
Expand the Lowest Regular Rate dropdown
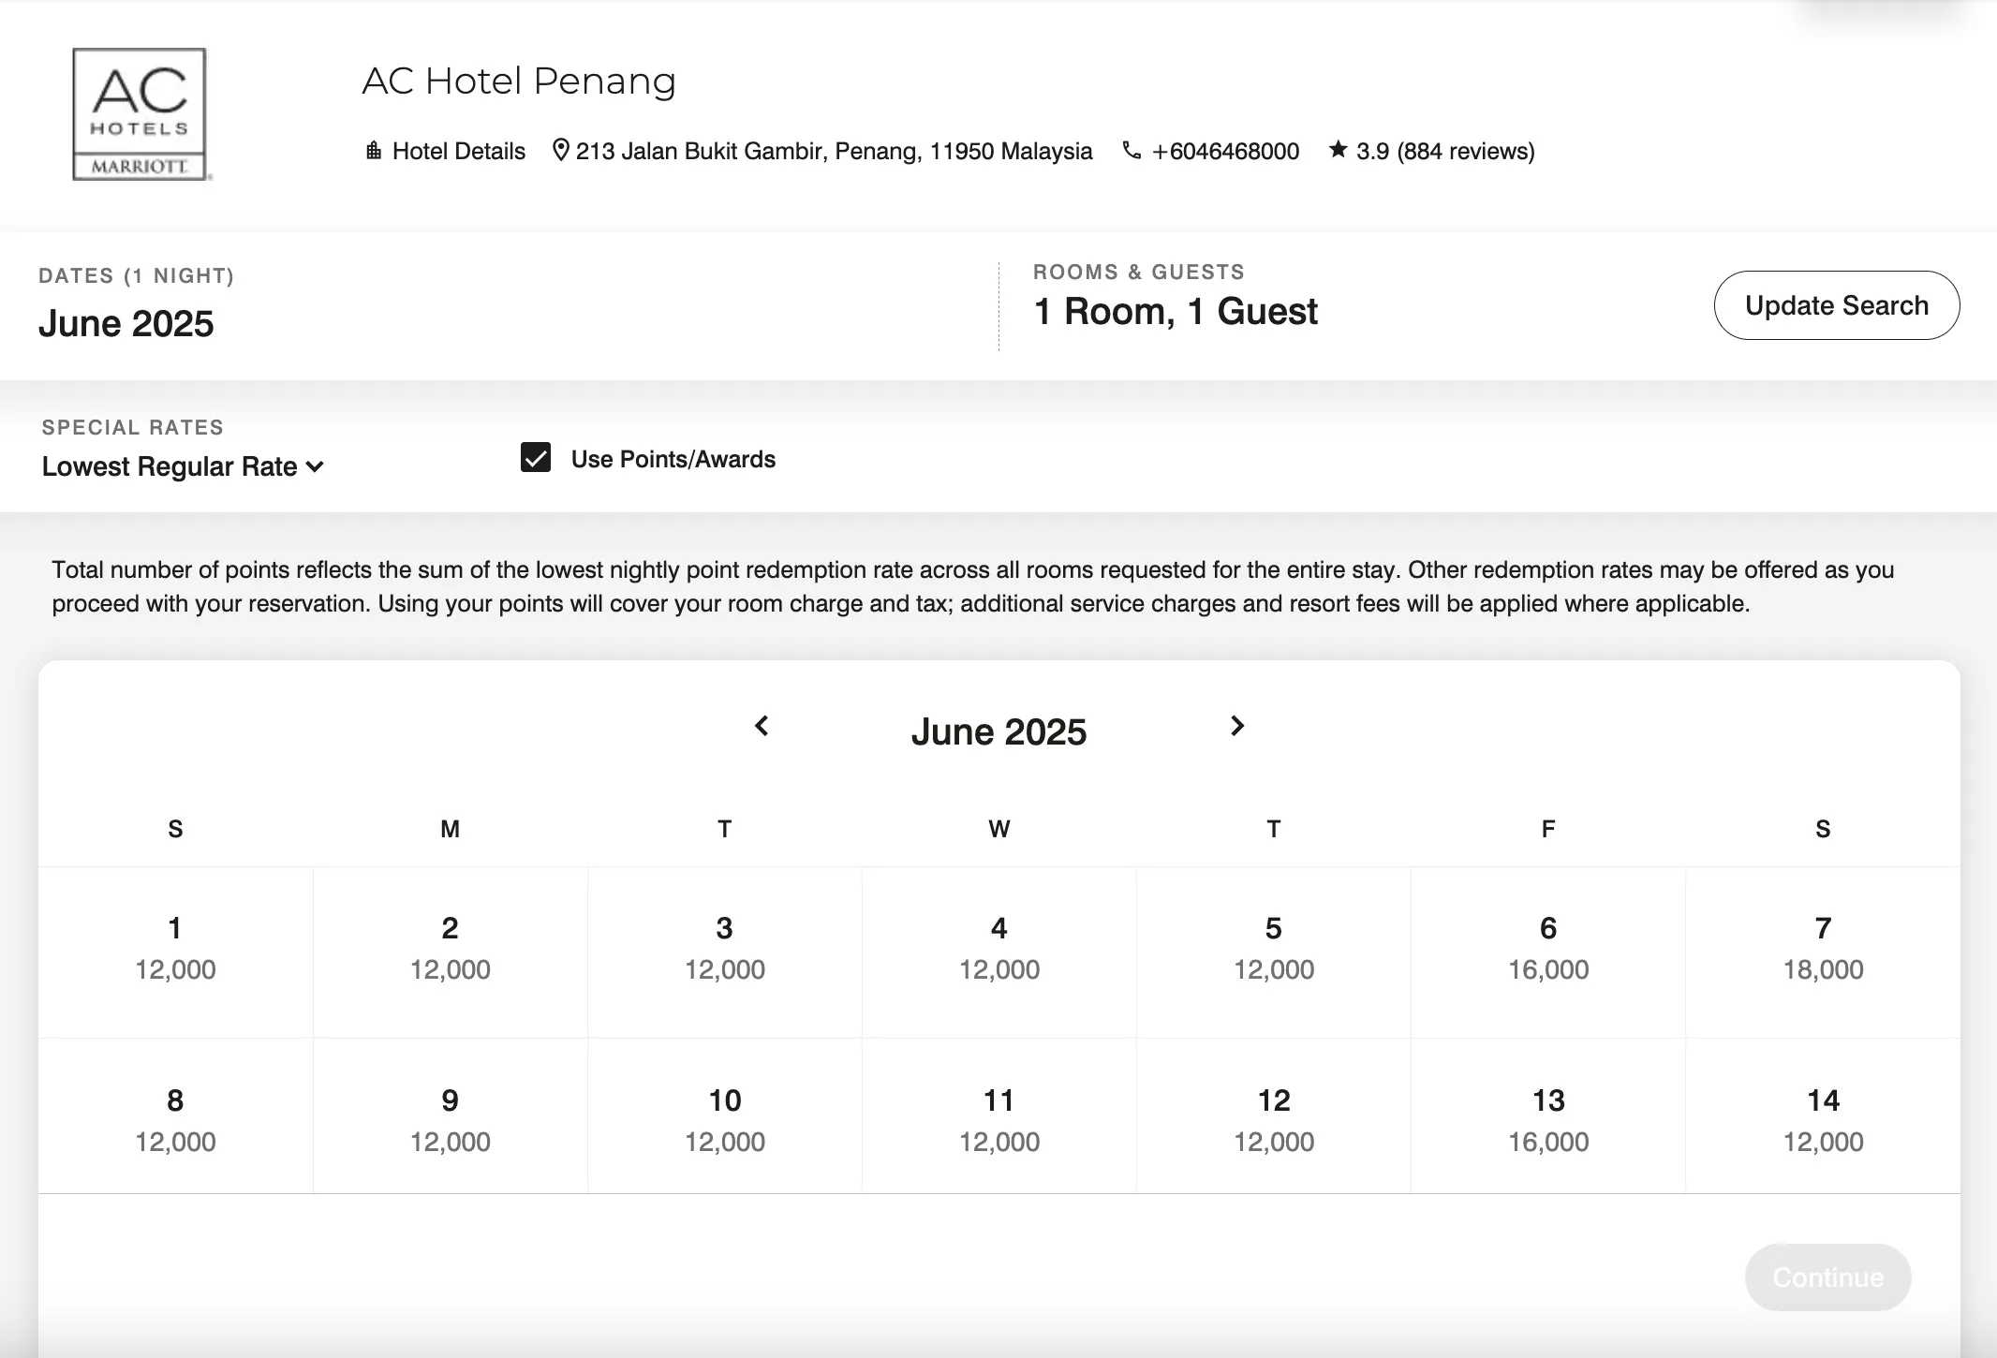(x=183, y=466)
